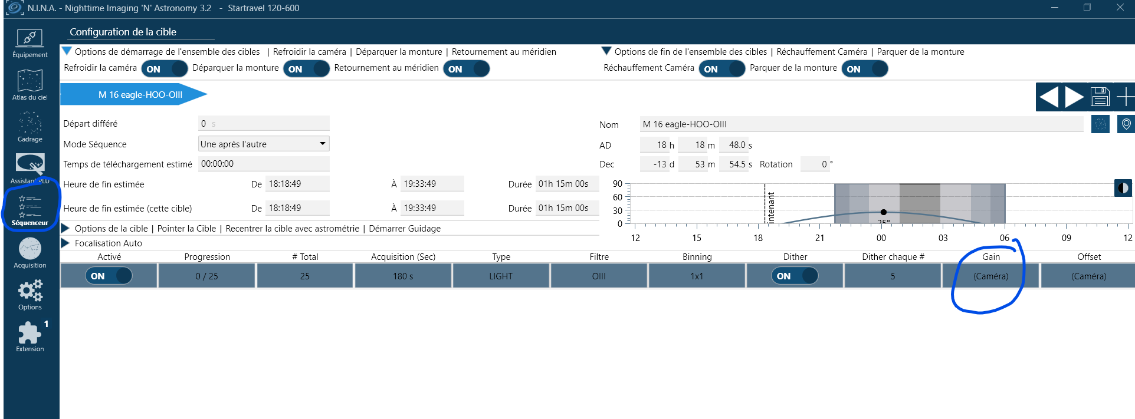Viewport: 1135px width, 419px height.
Task: Click the coordinates location pin icon
Action: (x=1126, y=124)
